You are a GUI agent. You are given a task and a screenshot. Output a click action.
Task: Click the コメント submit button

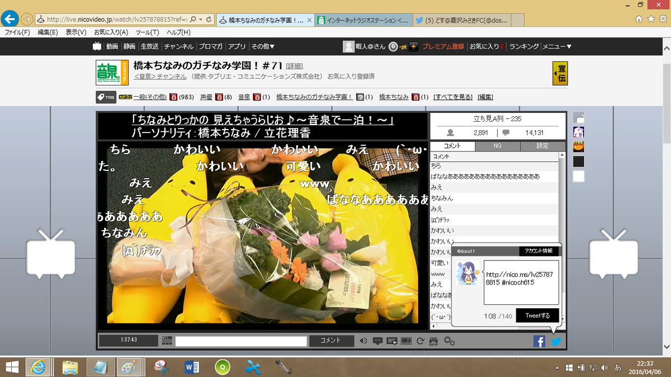[332, 341]
